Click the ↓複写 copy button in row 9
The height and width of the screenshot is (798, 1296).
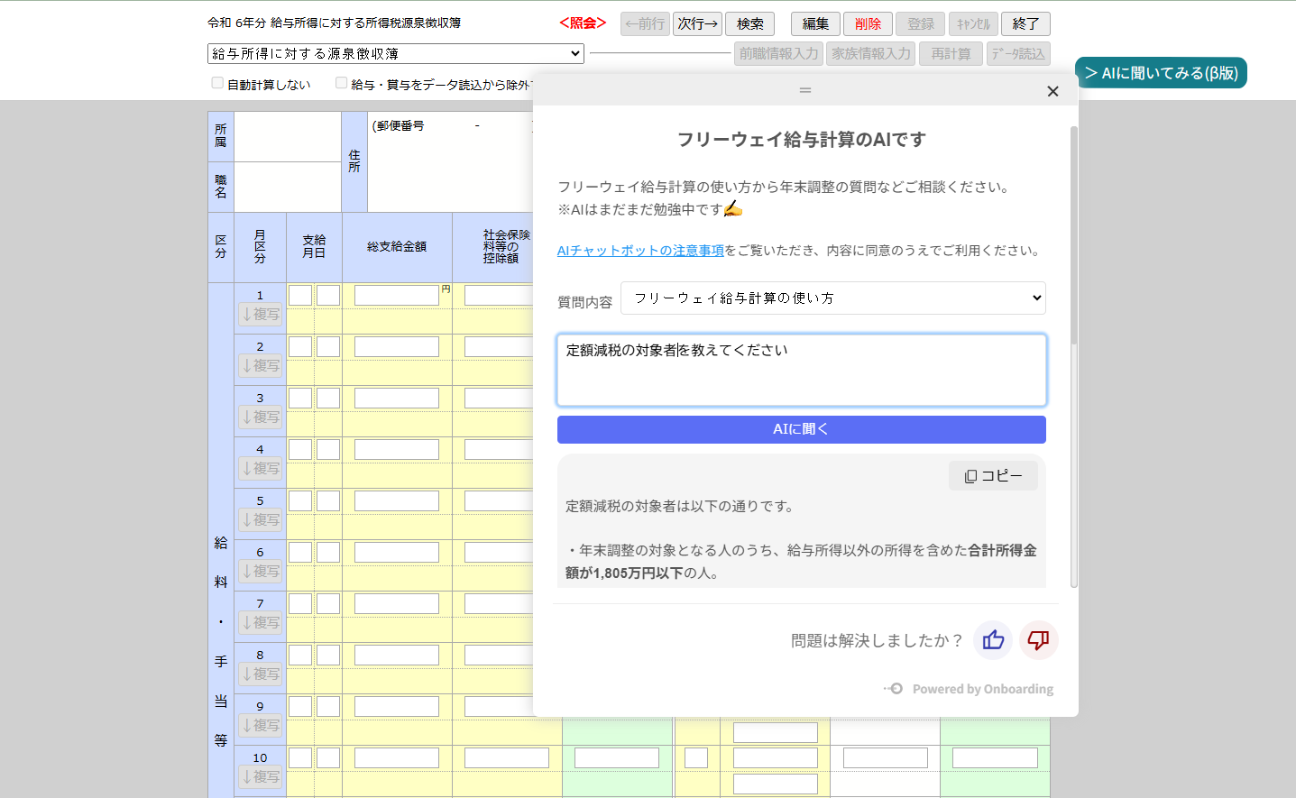click(x=261, y=726)
